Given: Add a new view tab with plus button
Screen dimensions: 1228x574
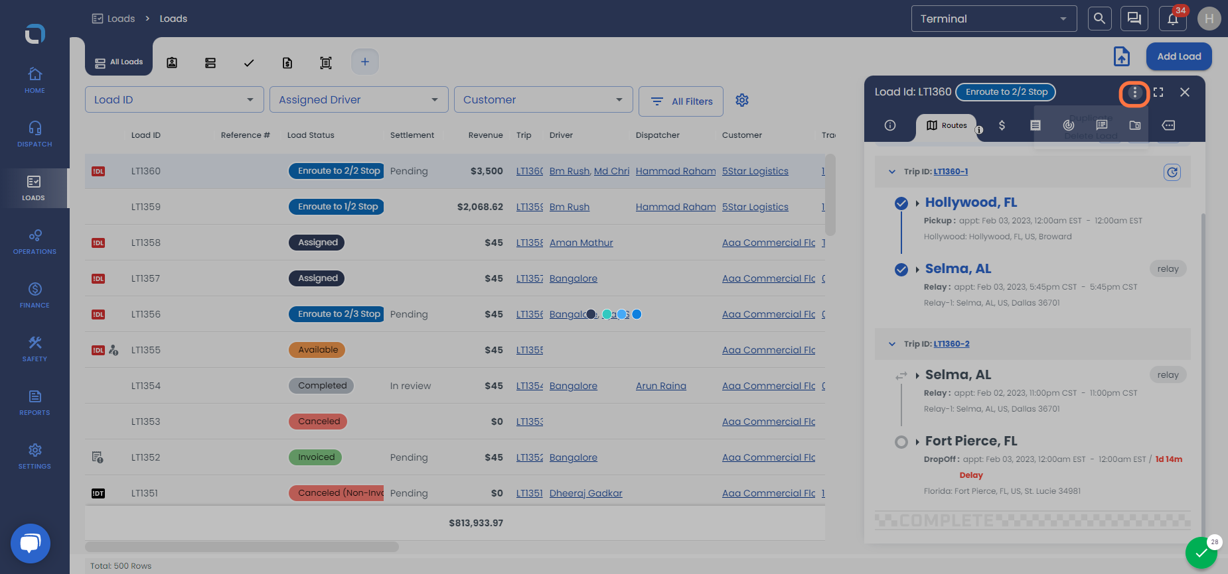Looking at the screenshot, I should pyautogui.click(x=364, y=62).
